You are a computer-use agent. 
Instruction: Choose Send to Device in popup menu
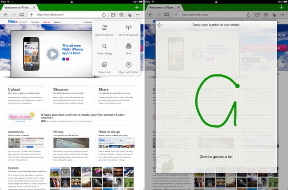pos(104,30)
